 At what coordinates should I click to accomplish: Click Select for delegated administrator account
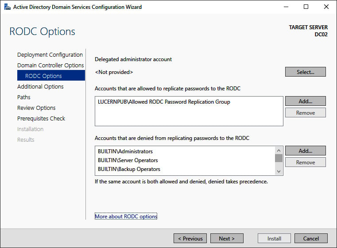[306, 72]
